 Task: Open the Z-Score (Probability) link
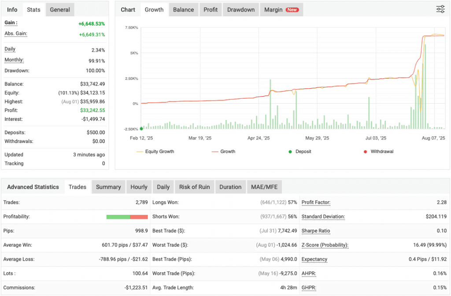(x=325, y=245)
